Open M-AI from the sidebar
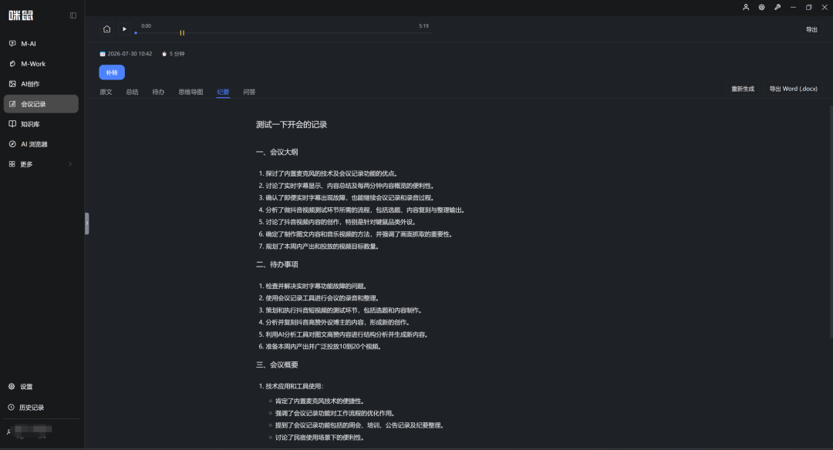Image resolution: width=833 pixels, height=450 pixels. pos(41,43)
